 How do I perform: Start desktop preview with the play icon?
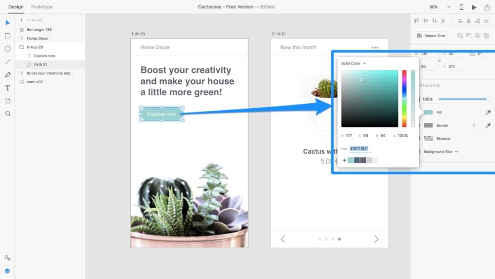pos(474,7)
